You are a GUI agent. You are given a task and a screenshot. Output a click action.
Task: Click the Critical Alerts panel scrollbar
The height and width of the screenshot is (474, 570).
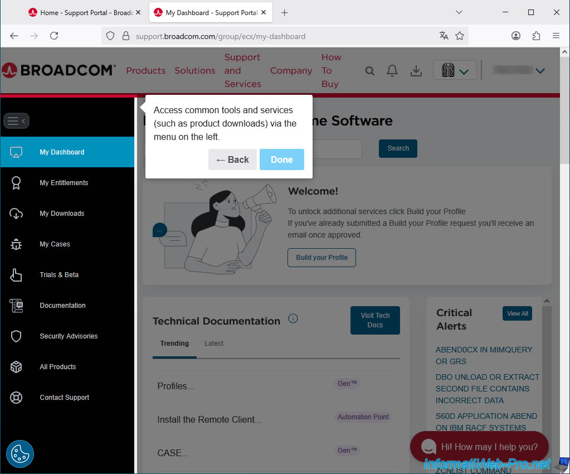[547, 362]
